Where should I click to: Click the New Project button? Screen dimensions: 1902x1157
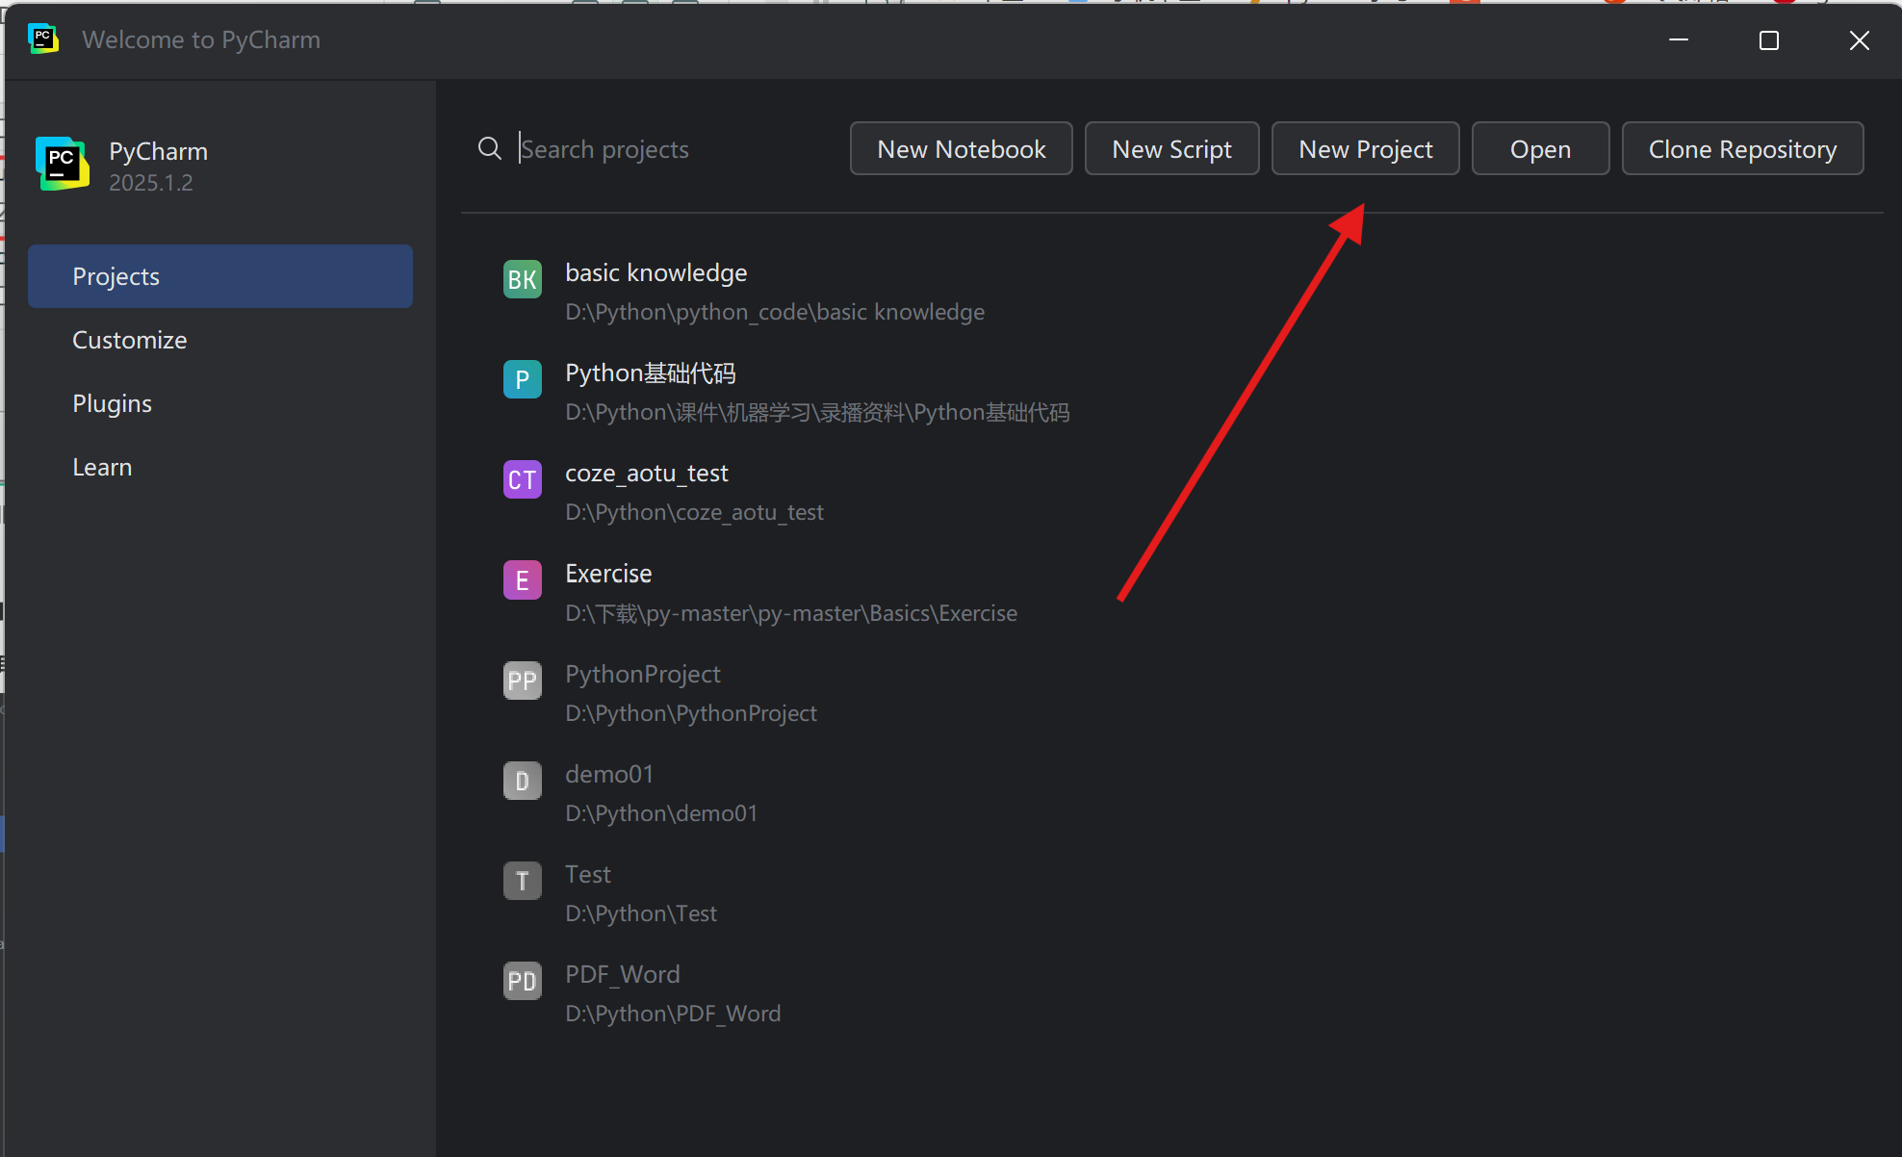1365,149
